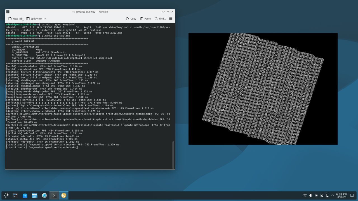The height and width of the screenshot is (201, 358).
Task: Click the Paste toolbar button
Action: (145, 19)
